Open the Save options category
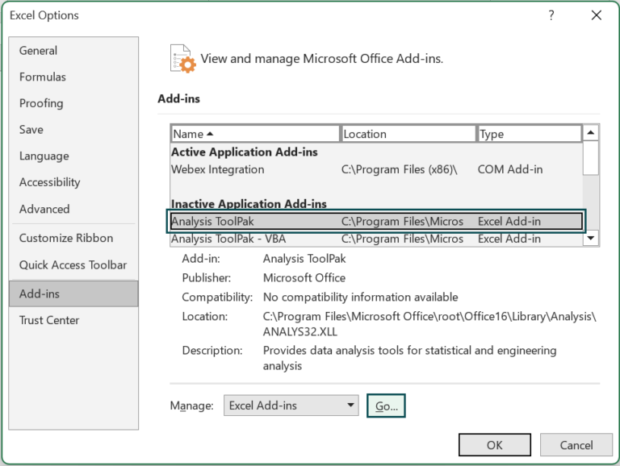 click(73, 130)
